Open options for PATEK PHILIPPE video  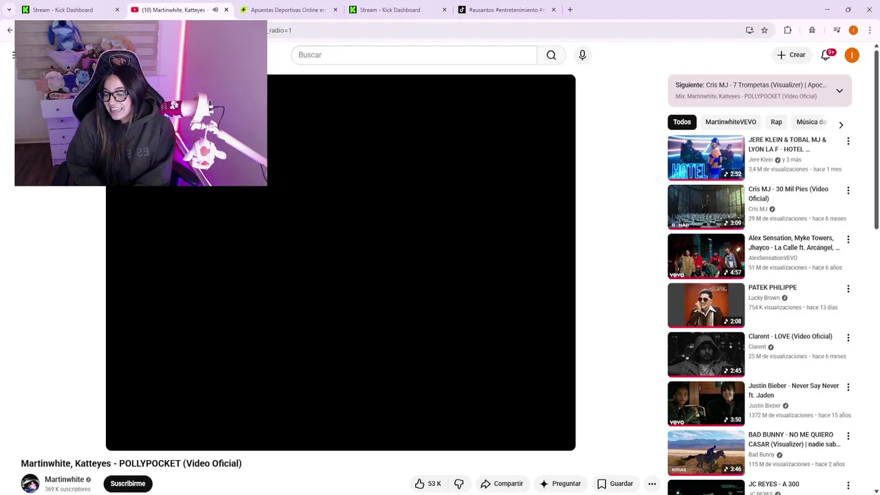pyautogui.click(x=848, y=289)
